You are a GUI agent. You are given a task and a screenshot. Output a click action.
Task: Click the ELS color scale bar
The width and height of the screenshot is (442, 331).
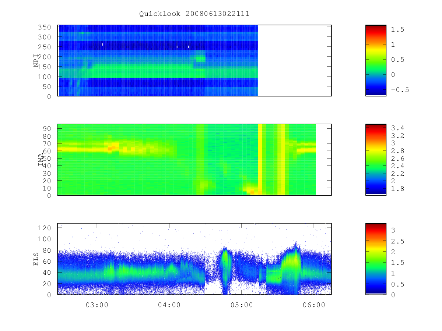tap(376, 259)
